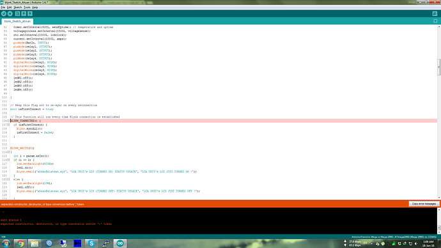Collapse the fold marker on line 106
This screenshot has width=441, height=248.
point(8,121)
